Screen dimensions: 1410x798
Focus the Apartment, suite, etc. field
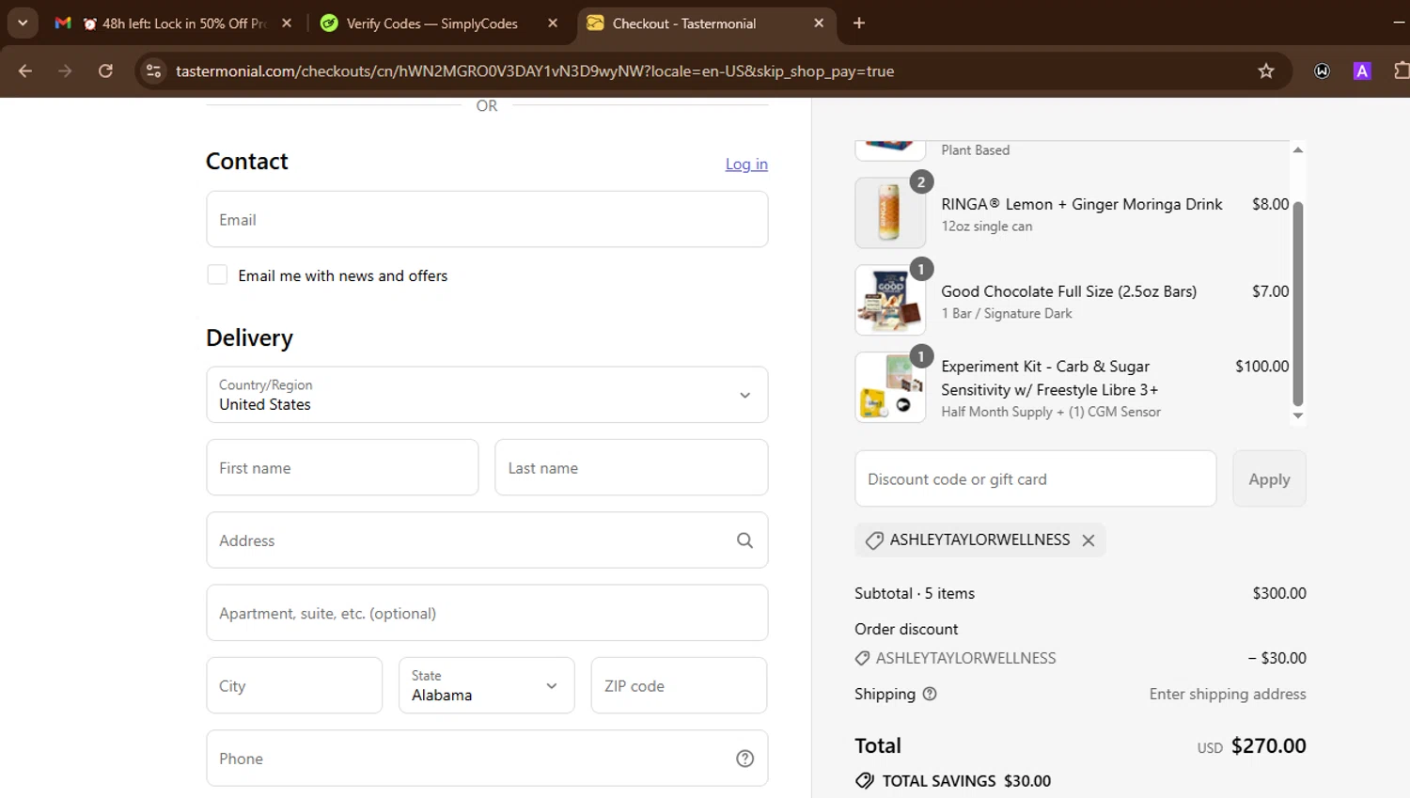click(487, 614)
